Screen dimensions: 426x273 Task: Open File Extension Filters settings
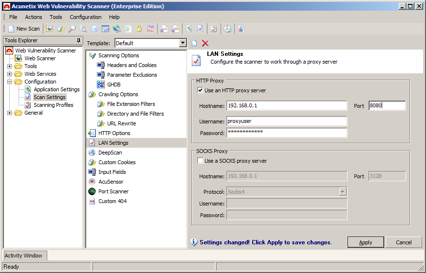130,104
